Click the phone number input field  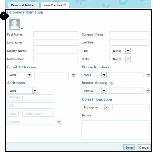tap(126, 75)
